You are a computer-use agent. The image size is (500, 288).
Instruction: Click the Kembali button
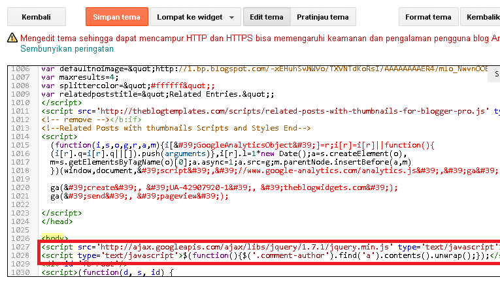[37, 17]
